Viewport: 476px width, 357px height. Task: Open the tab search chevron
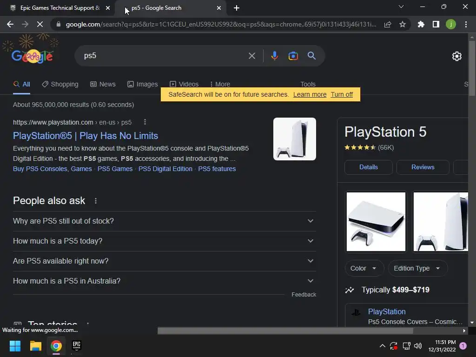tap(401, 7)
